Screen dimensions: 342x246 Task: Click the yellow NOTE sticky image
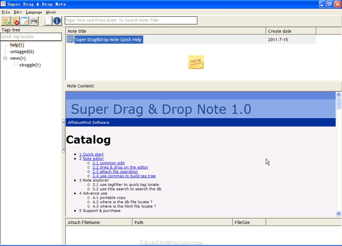pos(196,62)
